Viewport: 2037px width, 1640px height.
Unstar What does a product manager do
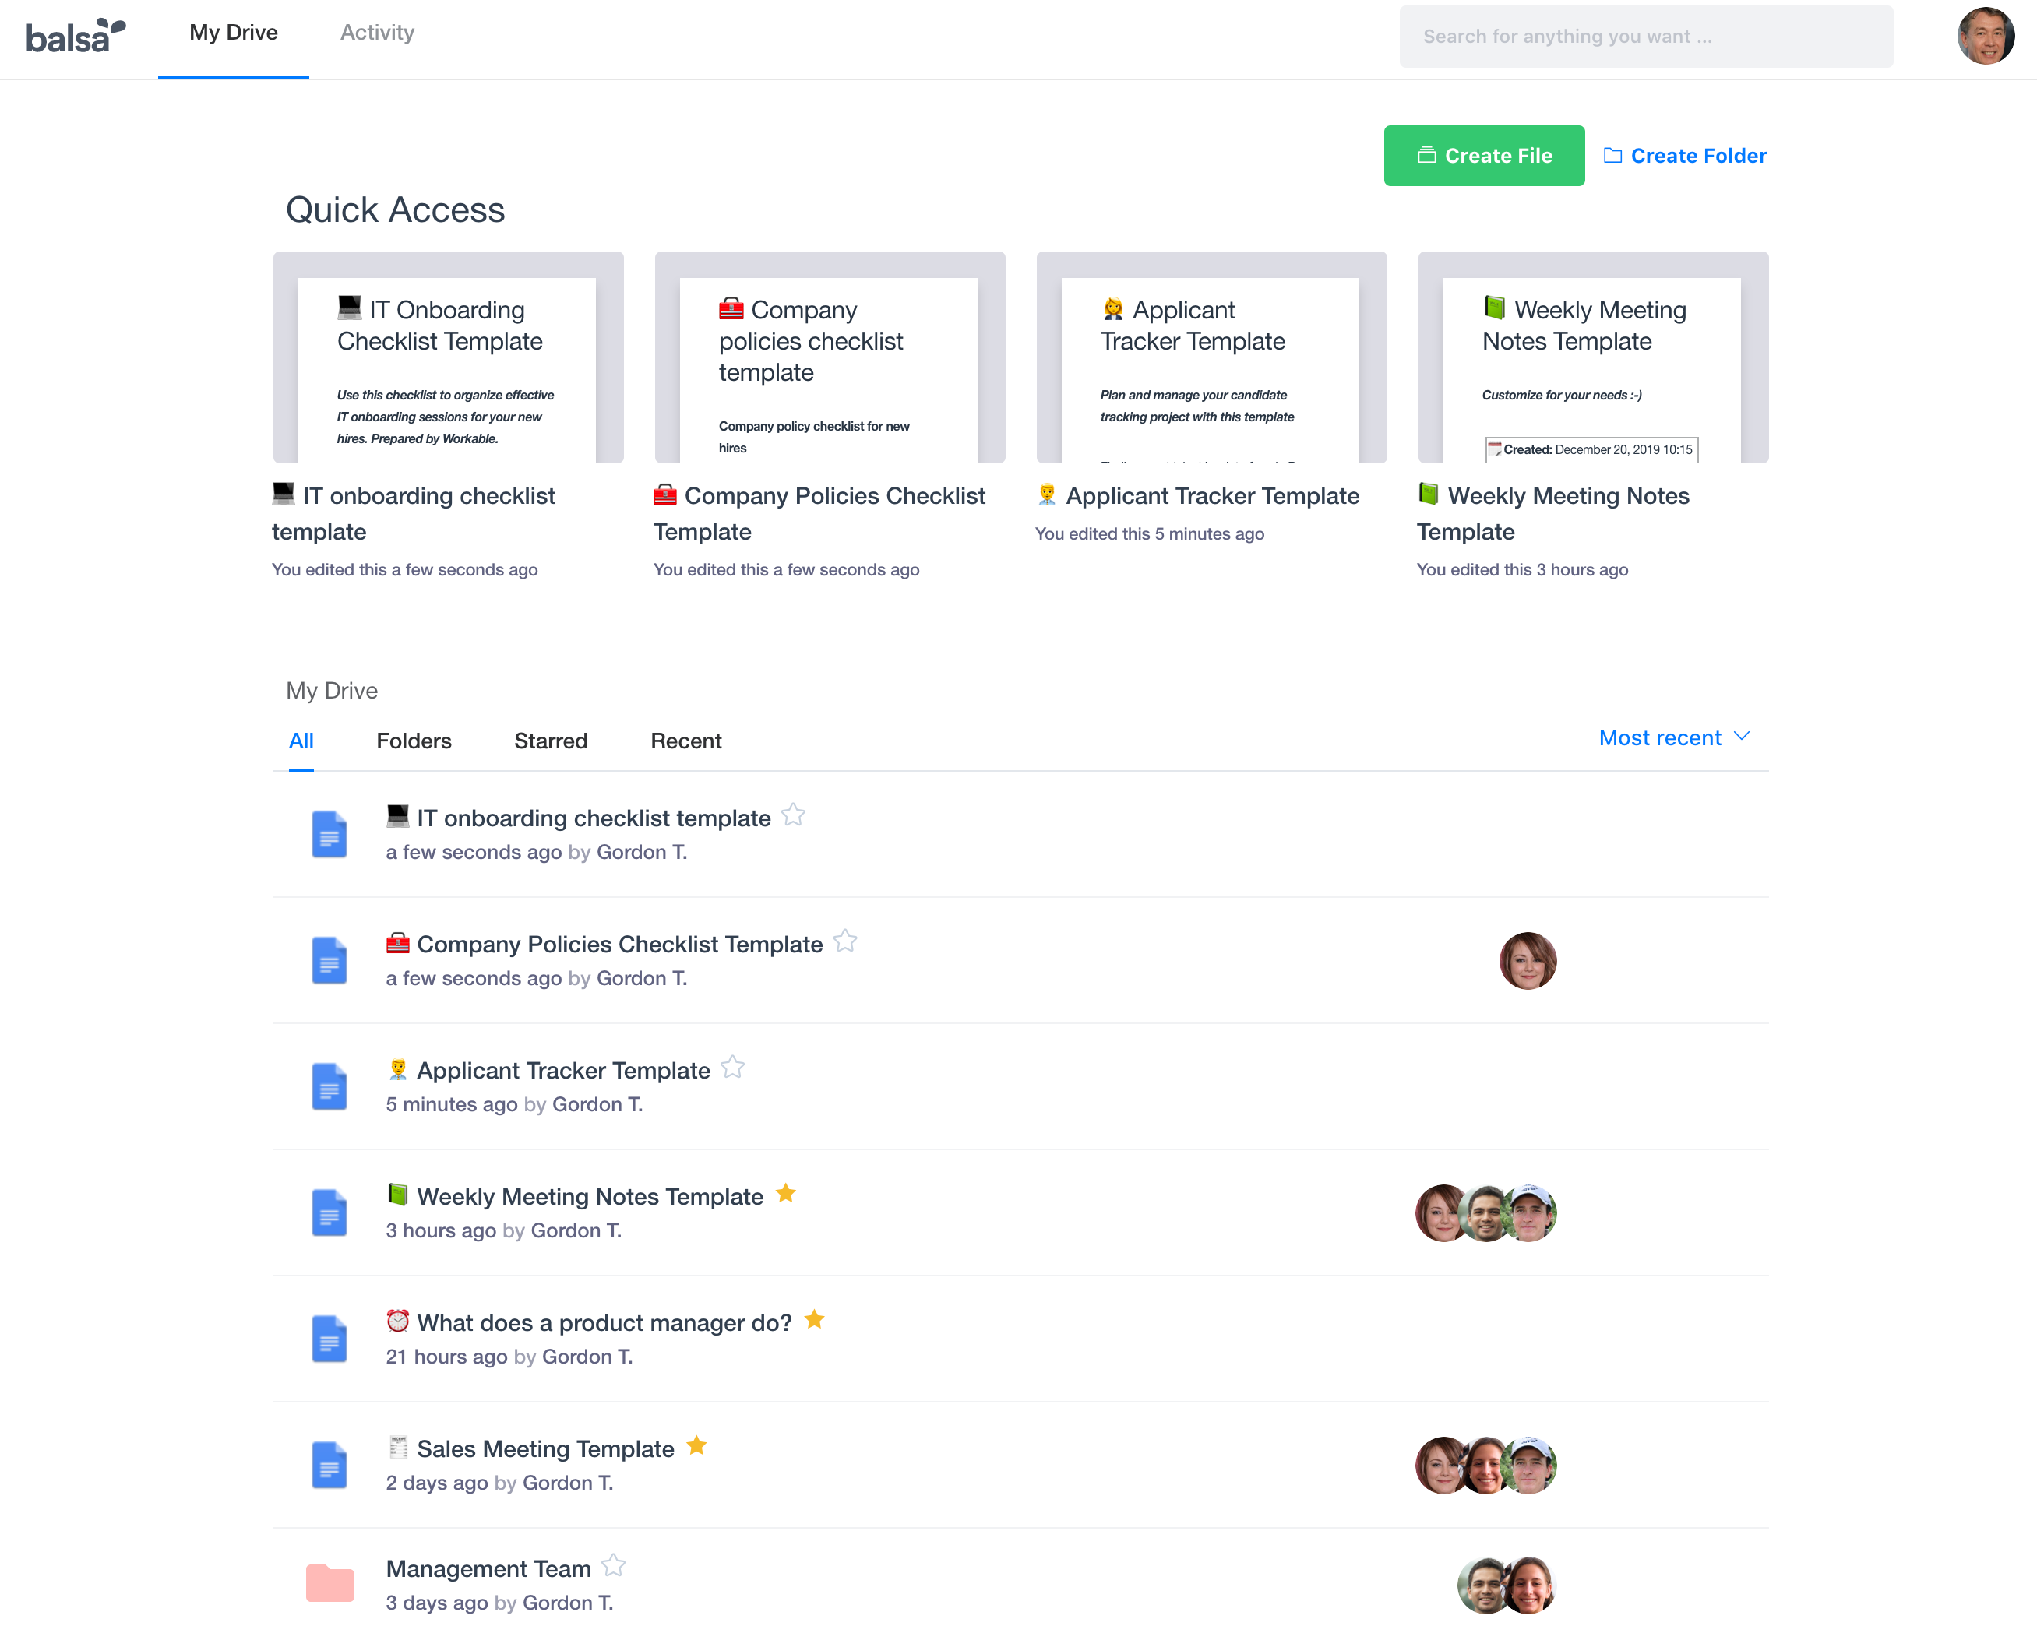815,1320
